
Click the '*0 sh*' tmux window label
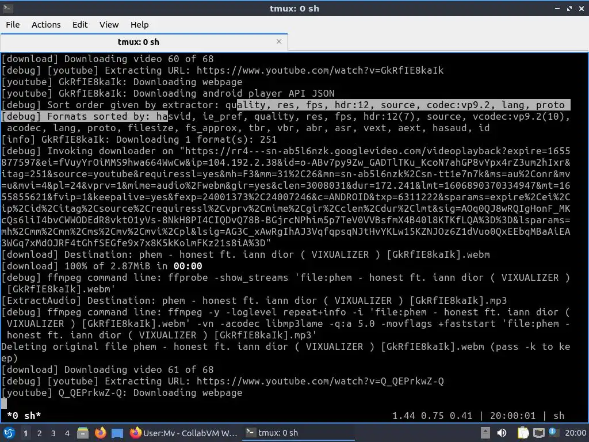click(x=24, y=416)
